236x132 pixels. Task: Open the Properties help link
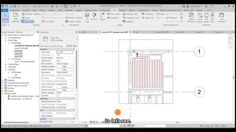click(x=46, y=121)
